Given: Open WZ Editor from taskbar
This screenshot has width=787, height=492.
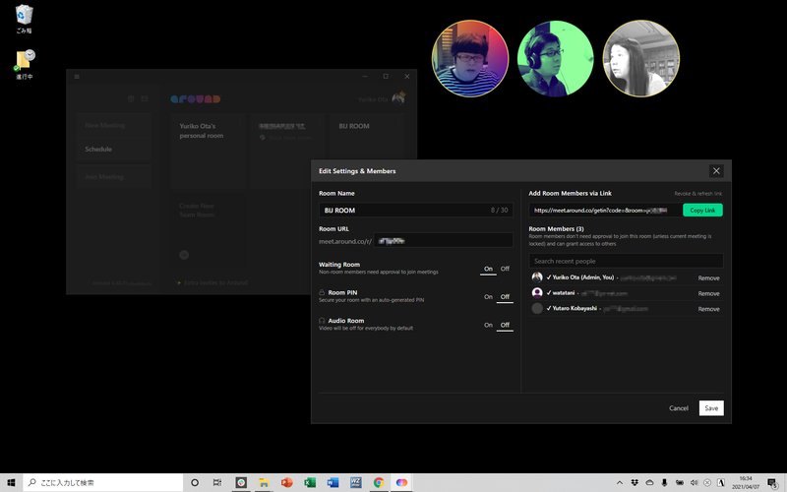Looking at the screenshot, I should pos(355,482).
